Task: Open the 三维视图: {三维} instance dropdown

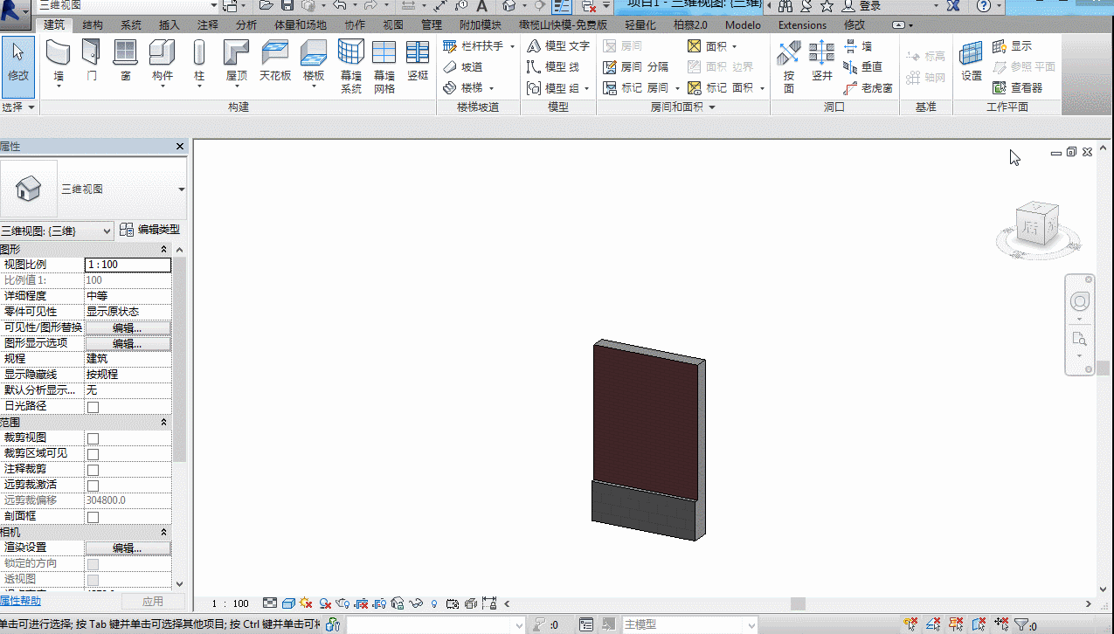Action: click(57, 231)
